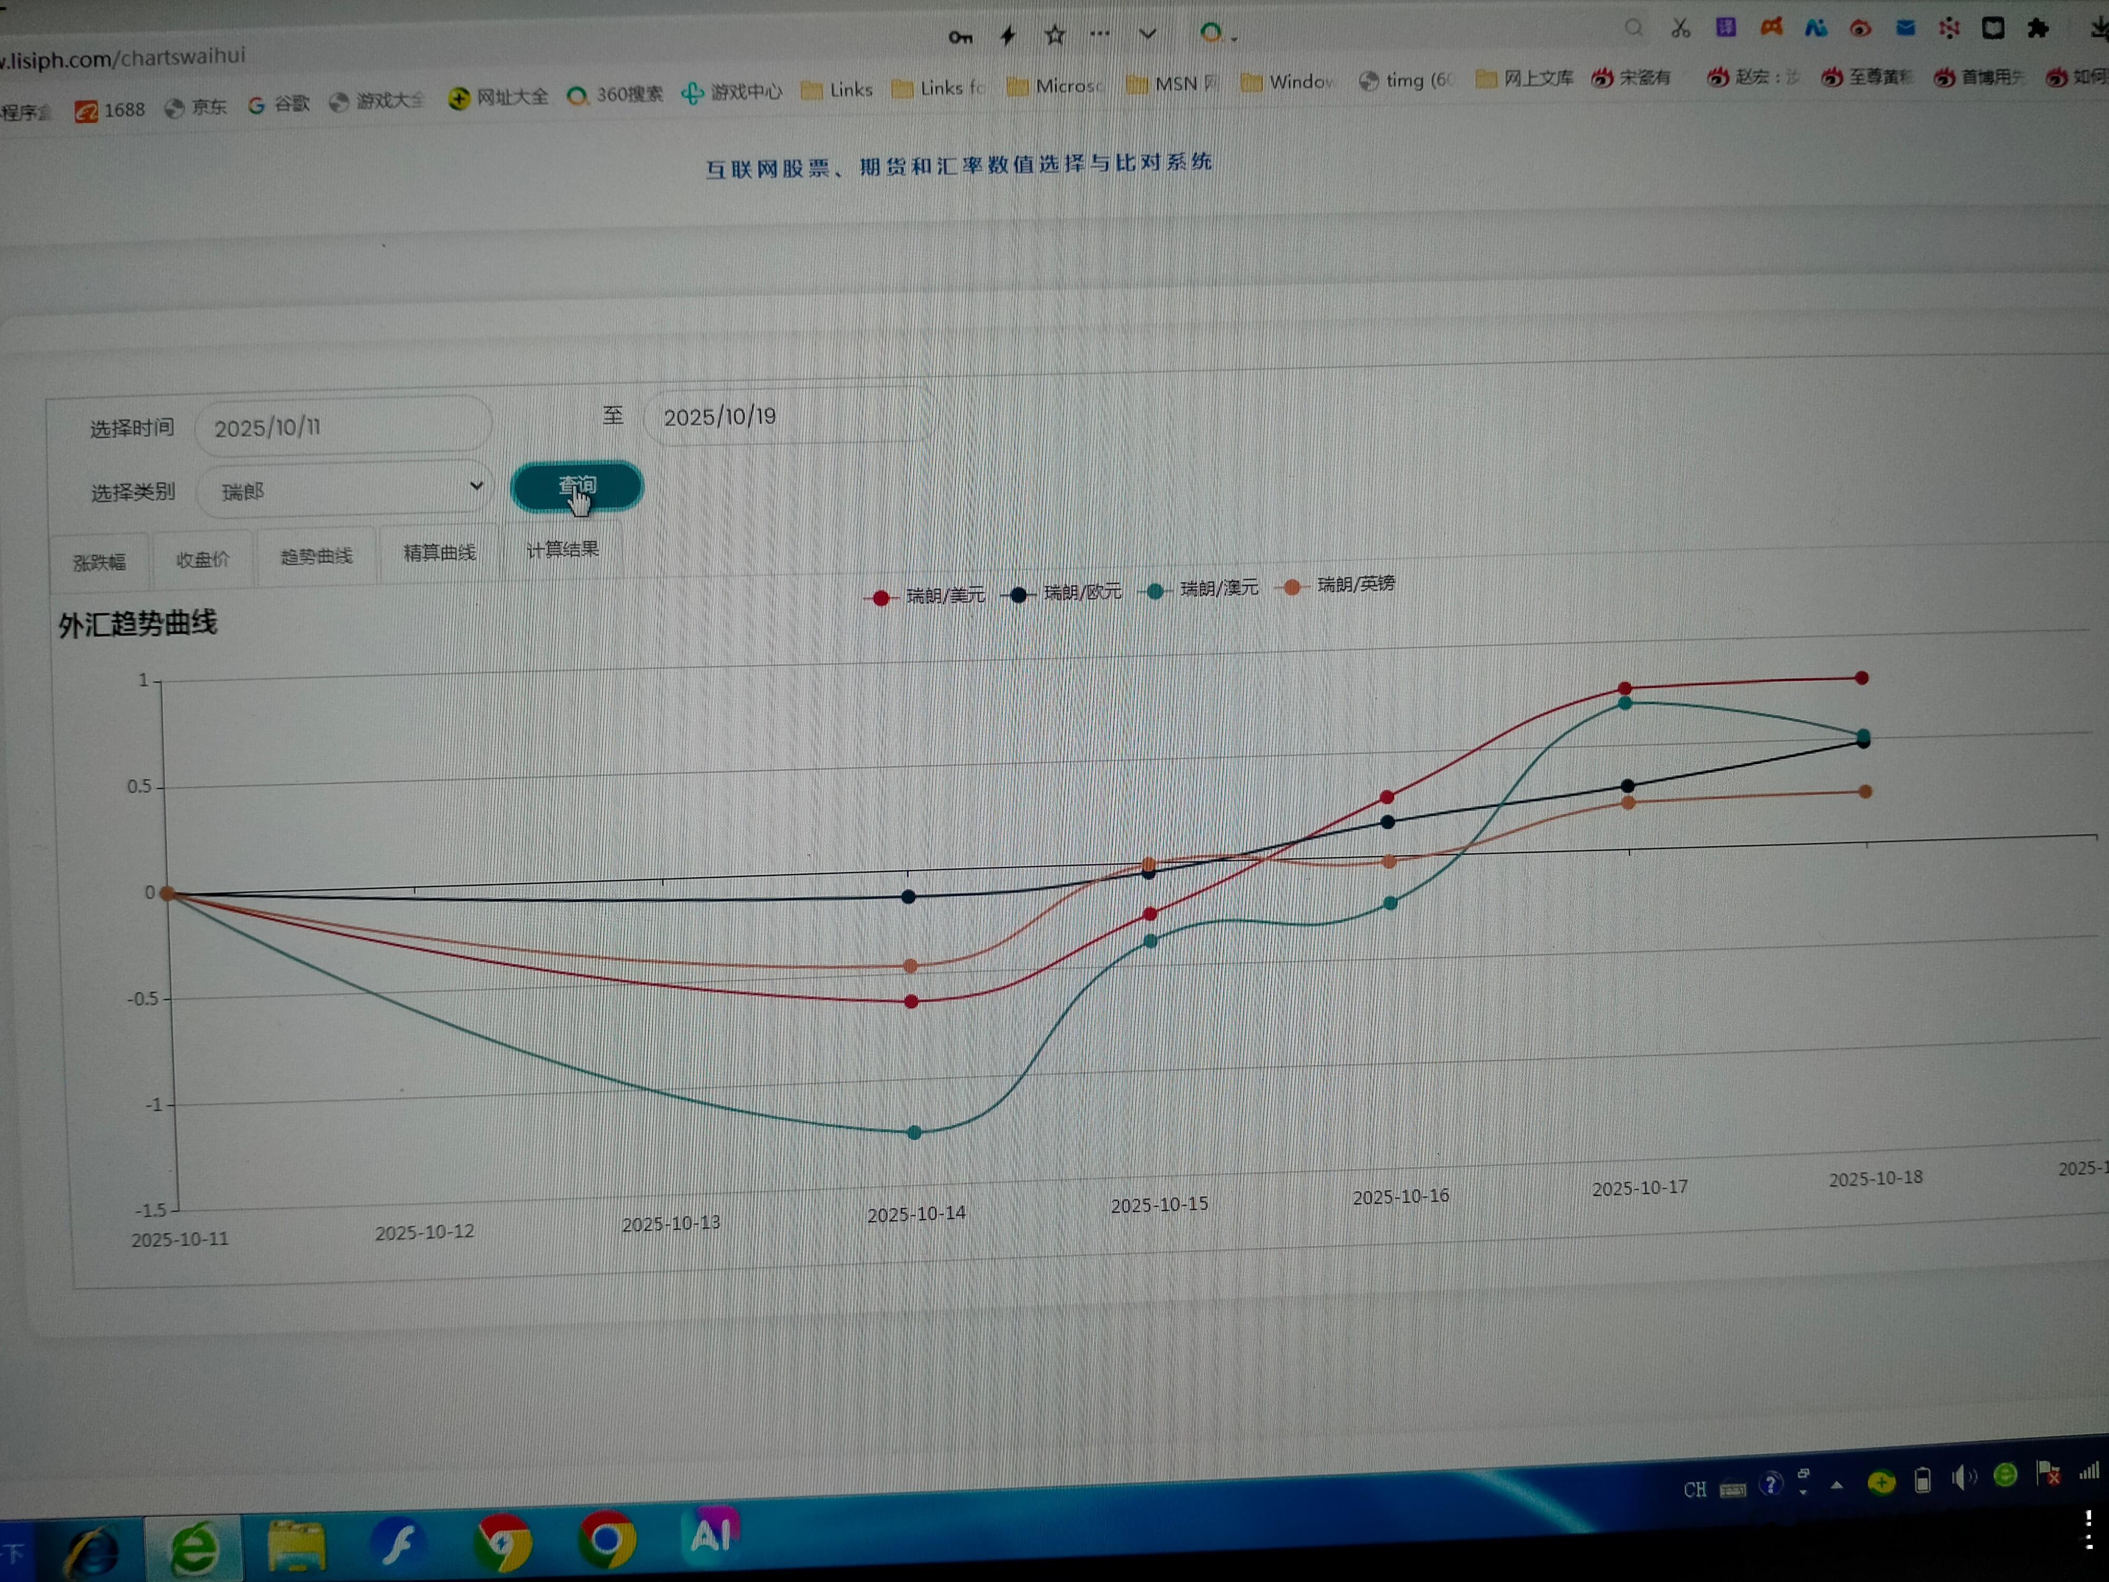Image resolution: width=2109 pixels, height=1582 pixels.
Task: Expand address bar chevron dropdown
Action: 1147,34
